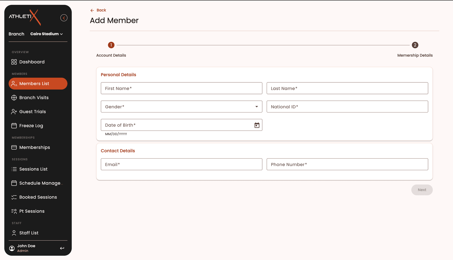Viewport: 453px width, 260px height.
Task: Click the Members List person icon
Action: coord(14,84)
